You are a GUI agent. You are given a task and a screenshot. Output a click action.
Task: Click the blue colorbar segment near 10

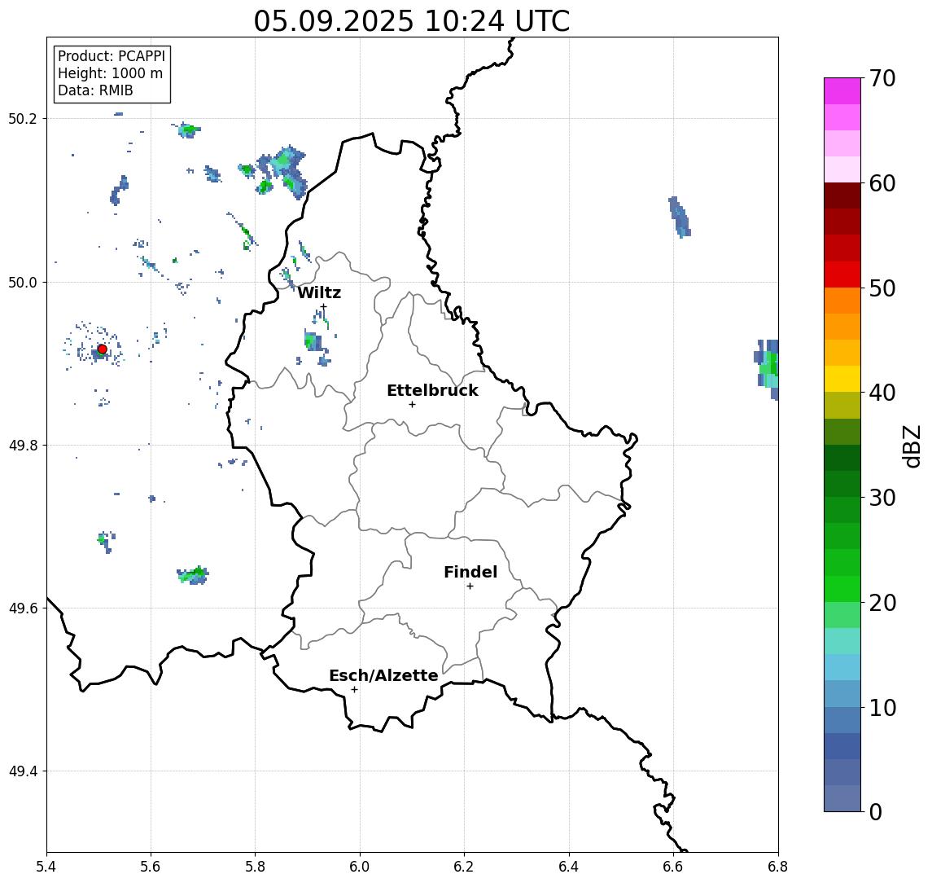point(842,719)
